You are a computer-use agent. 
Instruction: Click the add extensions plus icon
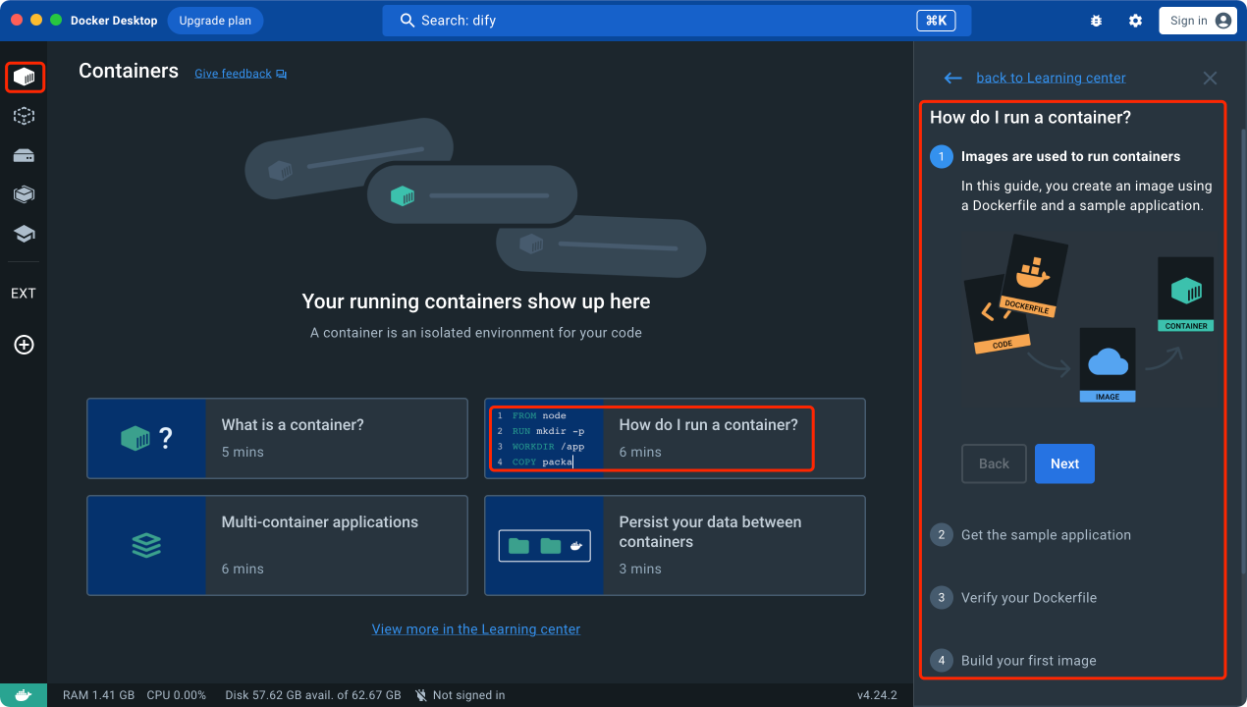click(24, 345)
